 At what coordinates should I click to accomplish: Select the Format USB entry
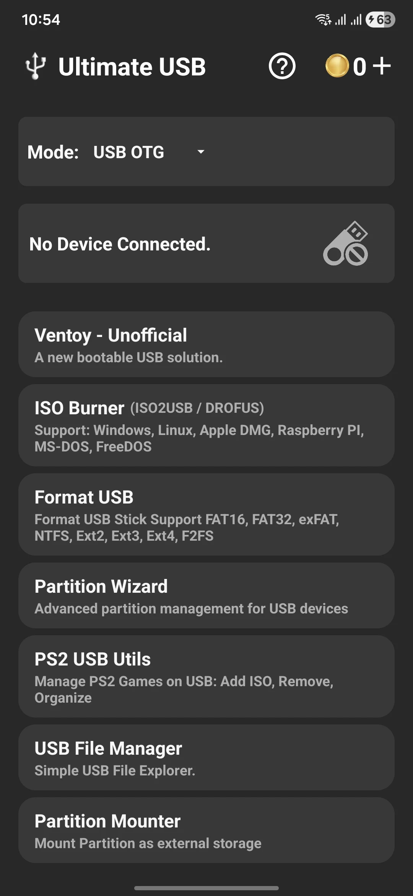[206, 515]
